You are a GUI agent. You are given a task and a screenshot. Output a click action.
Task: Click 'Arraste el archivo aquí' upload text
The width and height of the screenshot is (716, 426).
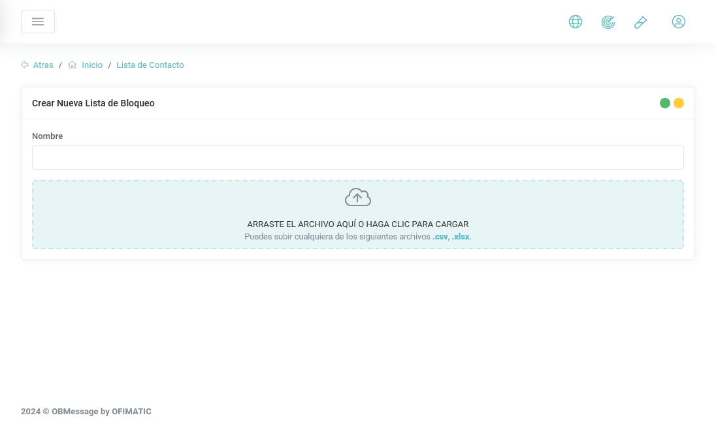[x=358, y=224]
